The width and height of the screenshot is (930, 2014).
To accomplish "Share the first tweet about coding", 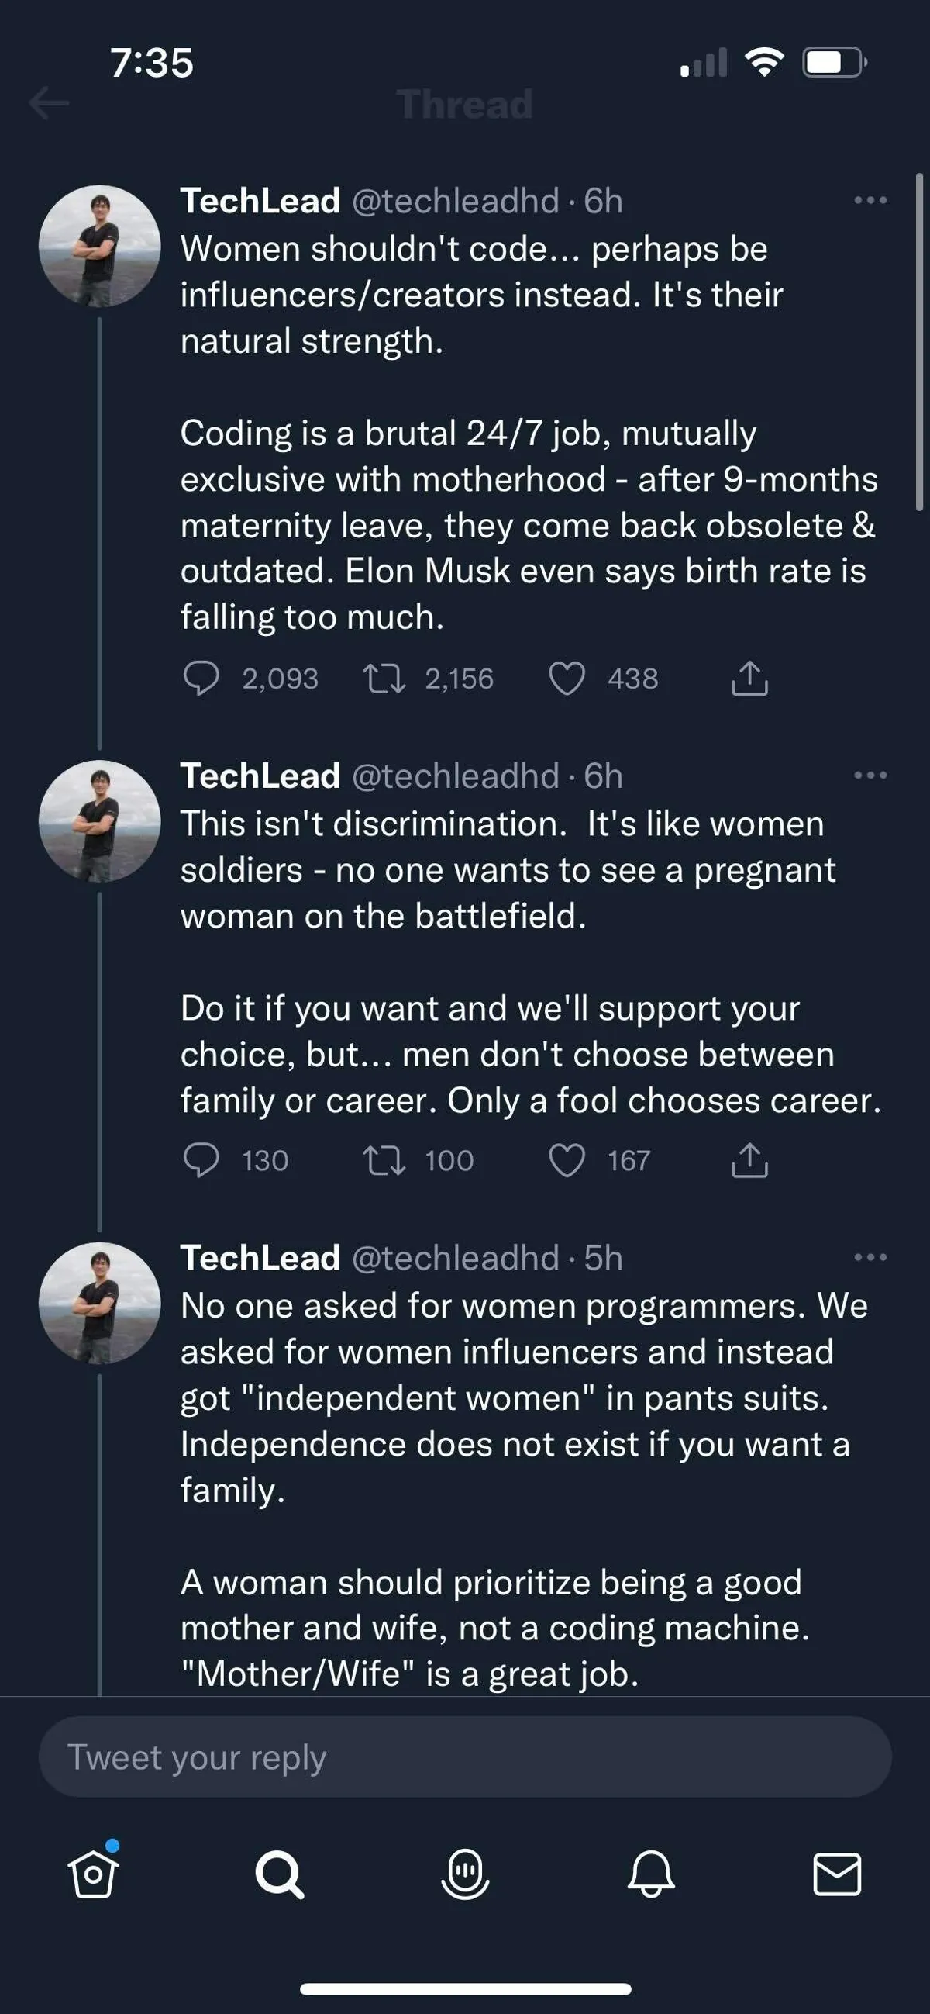I will 749,678.
